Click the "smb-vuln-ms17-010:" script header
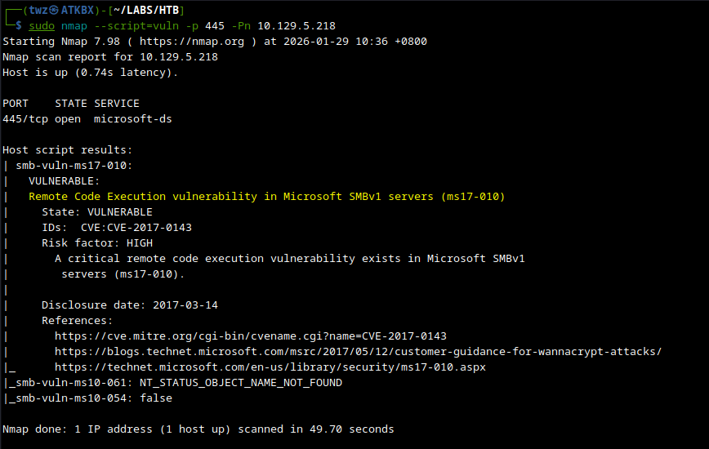 click(74, 166)
